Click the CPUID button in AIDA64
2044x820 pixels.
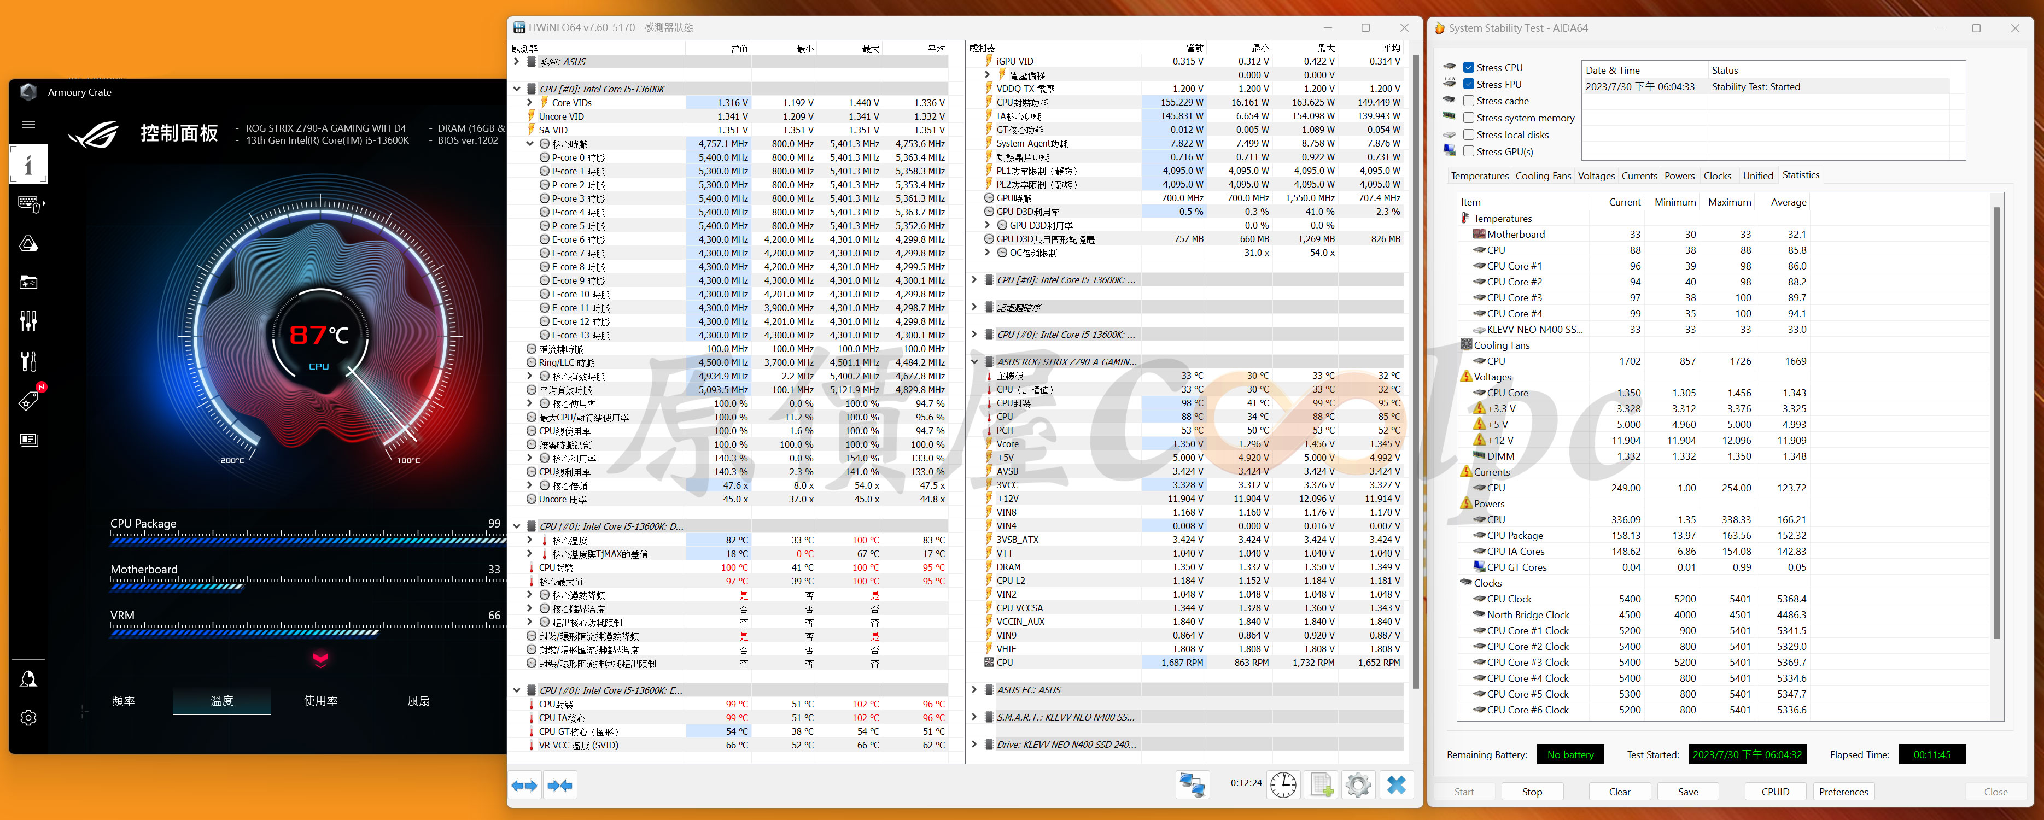tap(1775, 792)
